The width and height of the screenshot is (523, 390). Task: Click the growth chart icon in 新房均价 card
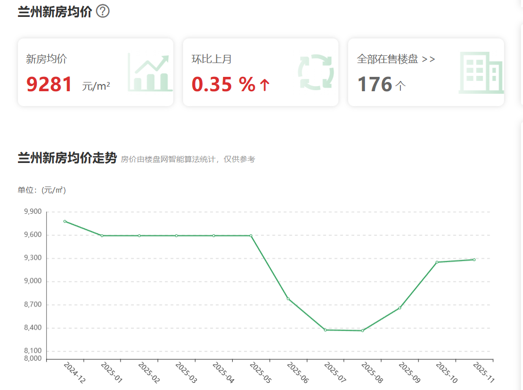pos(149,72)
